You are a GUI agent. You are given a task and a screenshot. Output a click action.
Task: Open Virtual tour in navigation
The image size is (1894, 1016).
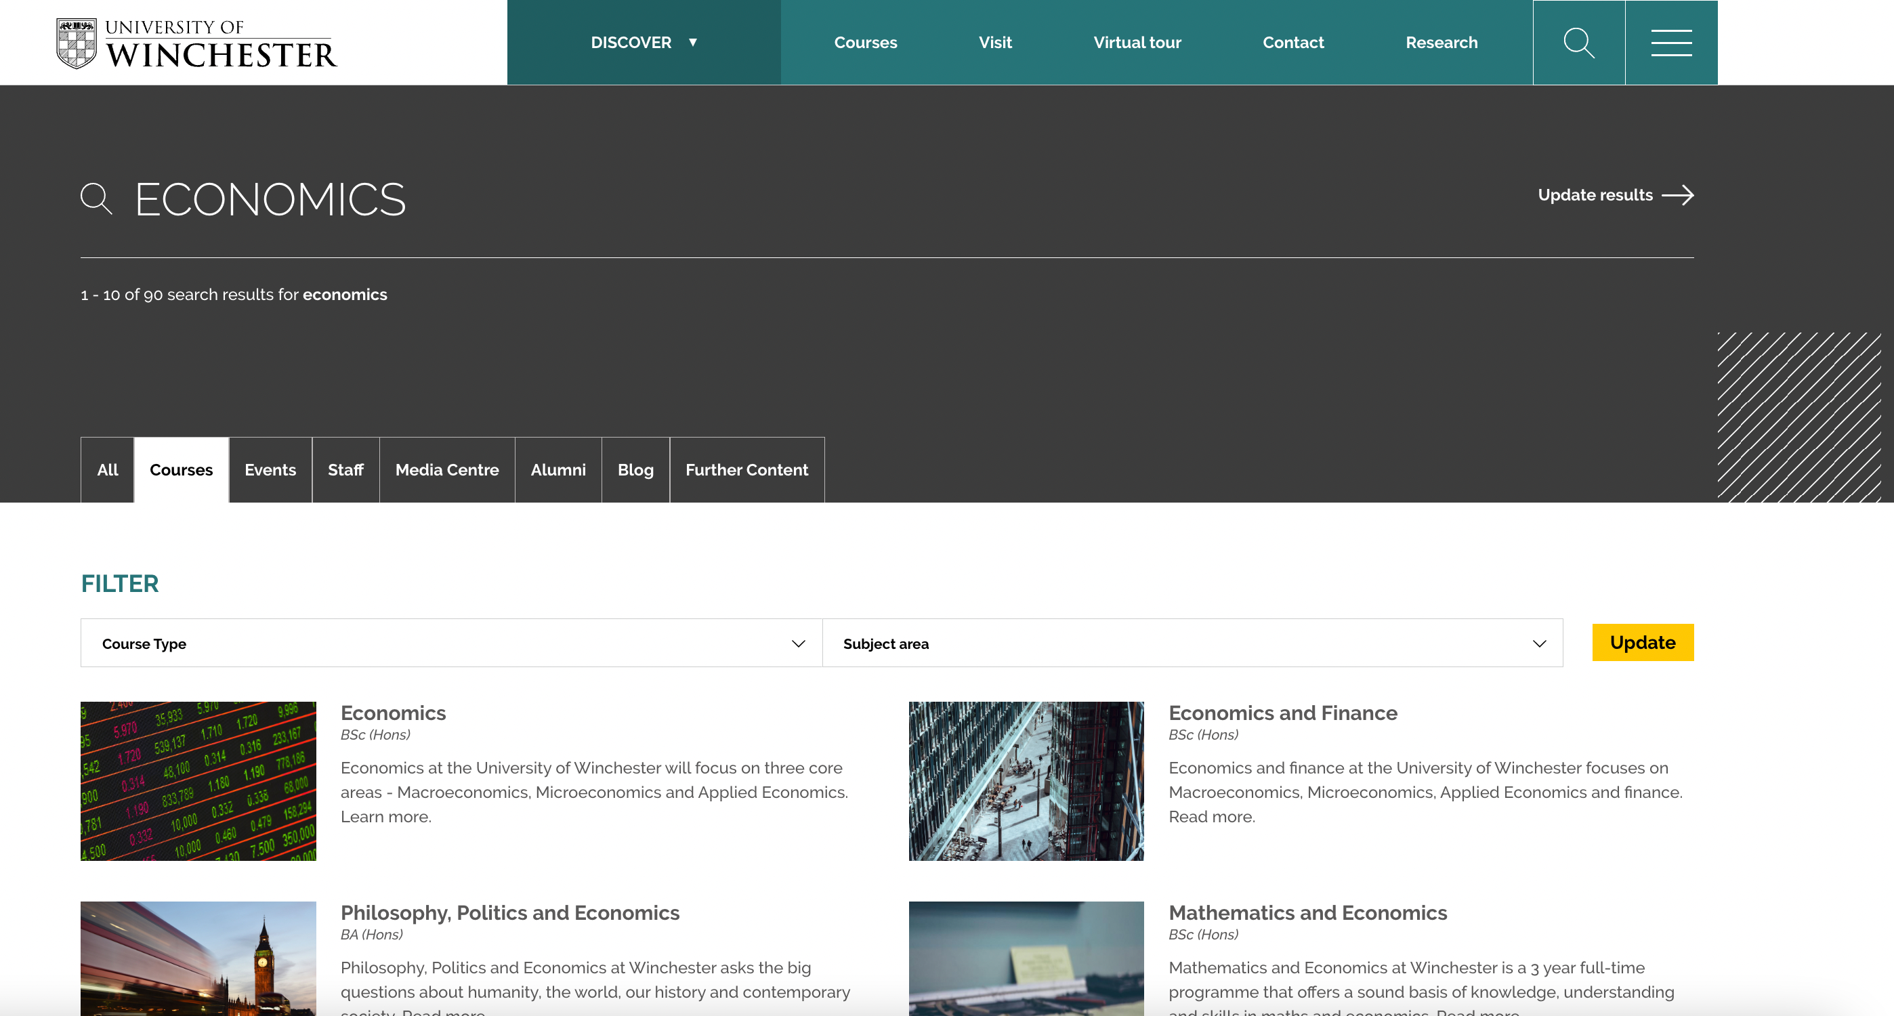click(x=1137, y=43)
